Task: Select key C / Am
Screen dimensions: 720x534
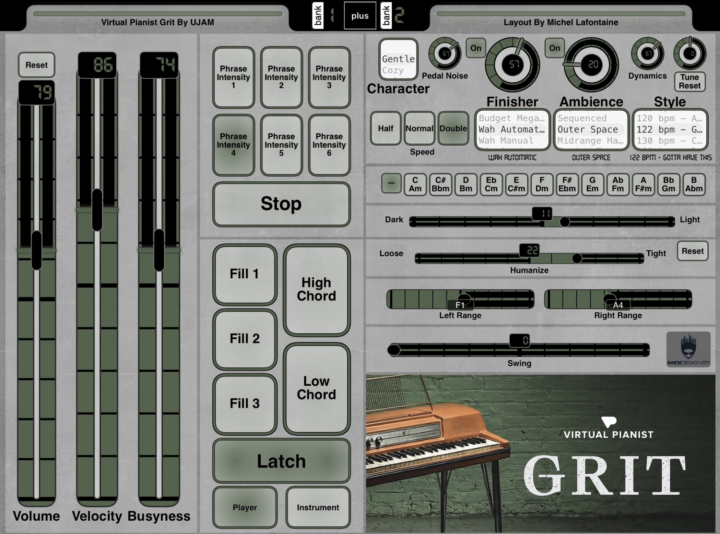Action: click(415, 184)
